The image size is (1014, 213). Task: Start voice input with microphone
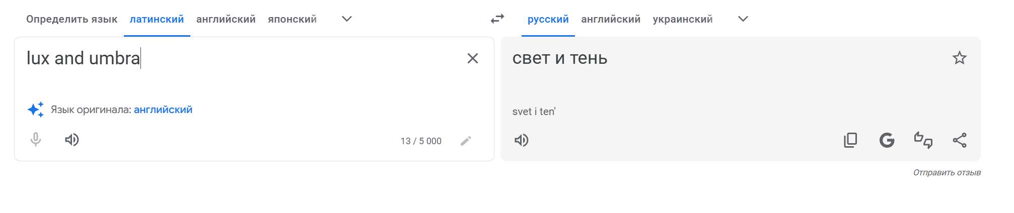tap(36, 140)
